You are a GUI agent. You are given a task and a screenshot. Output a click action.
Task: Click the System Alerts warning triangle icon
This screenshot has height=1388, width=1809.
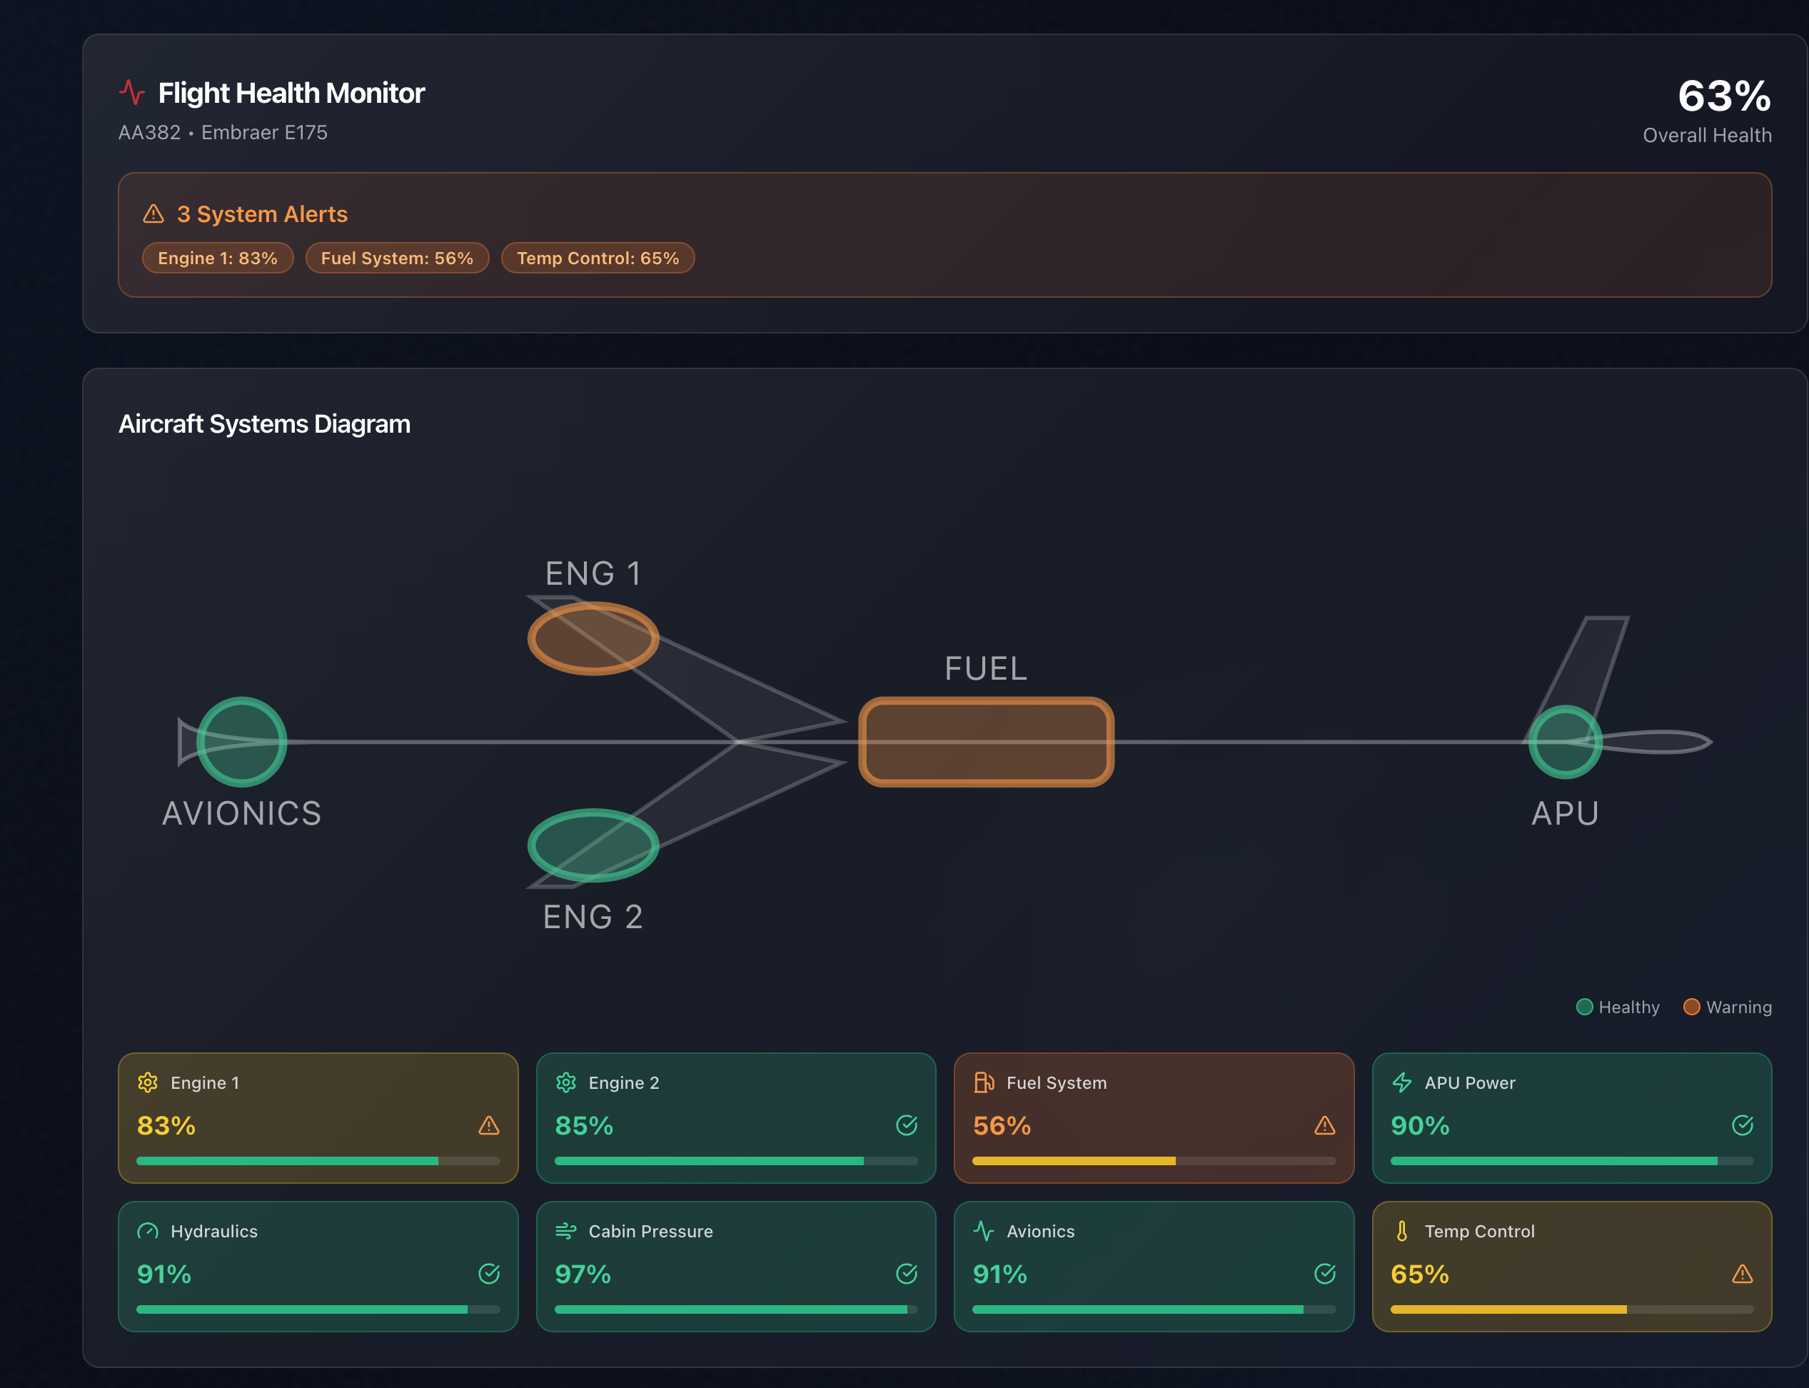coord(153,214)
